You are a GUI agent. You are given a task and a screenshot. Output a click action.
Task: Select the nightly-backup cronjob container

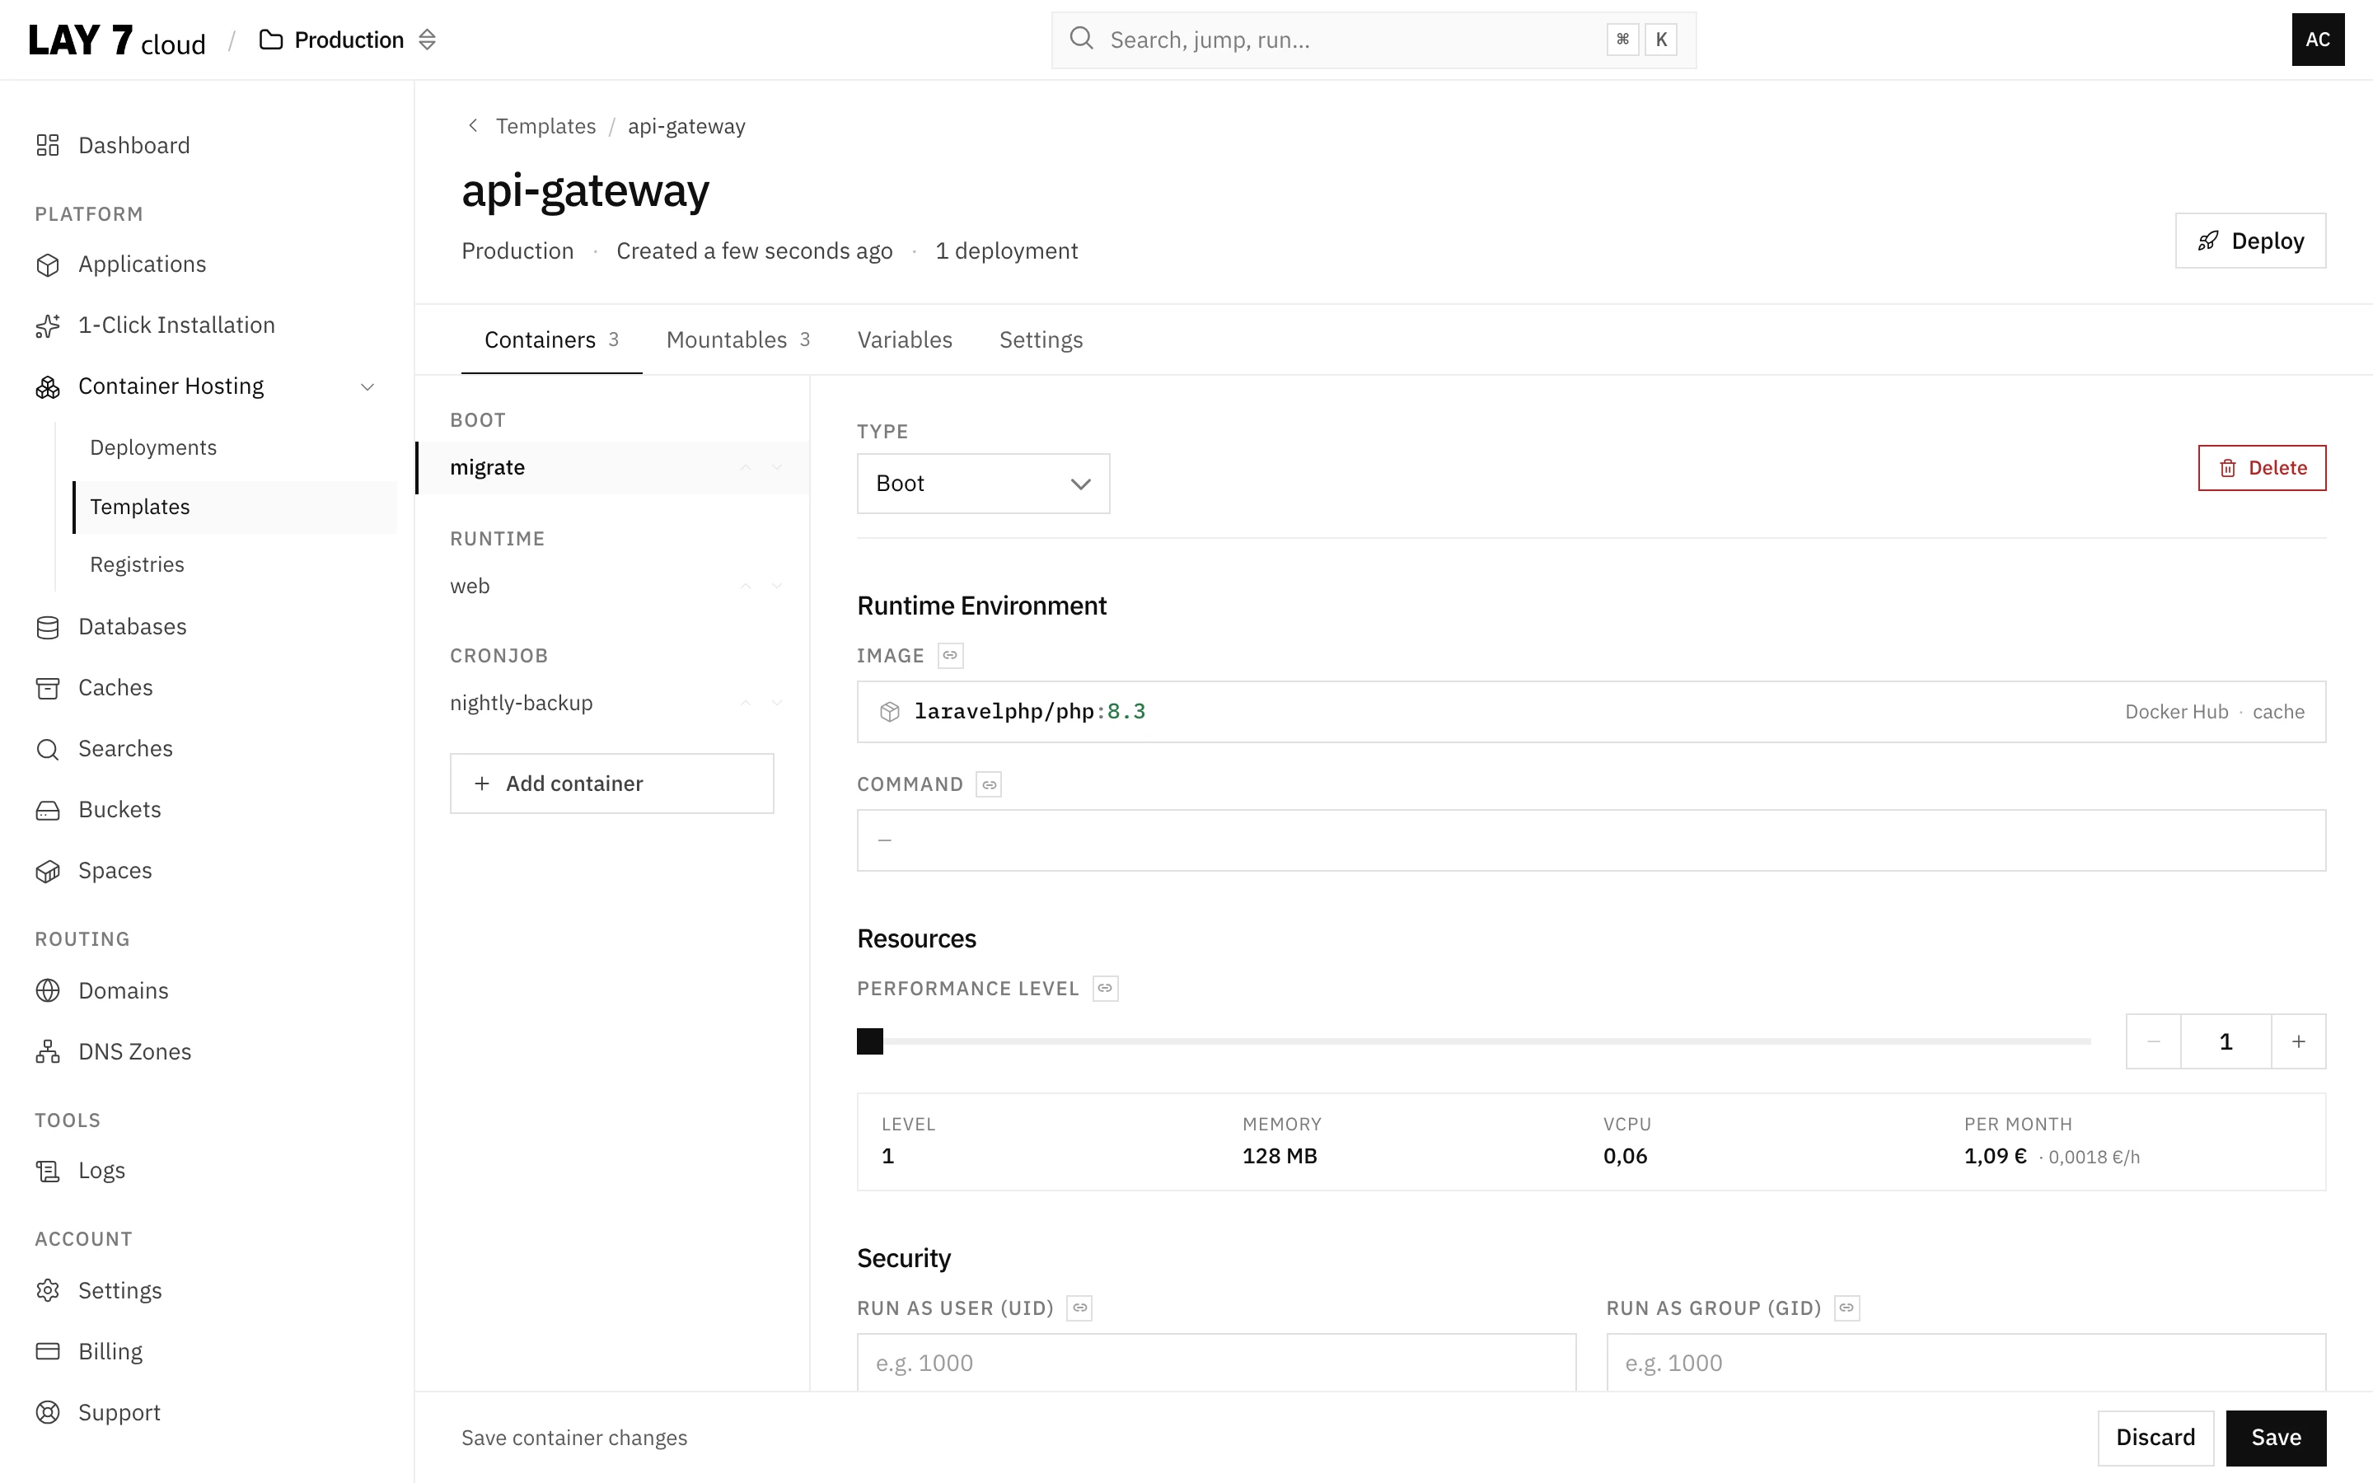coord(521,702)
